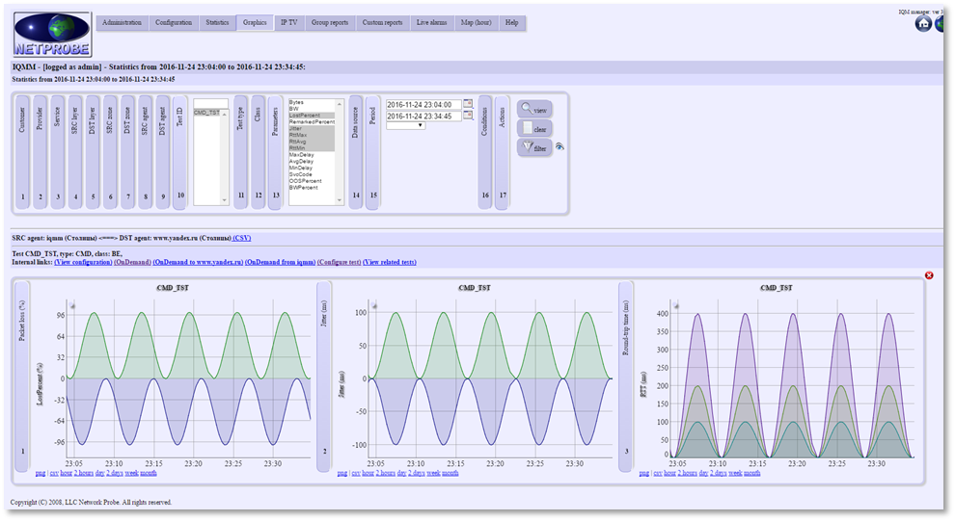This screenshot has width=955, height=521.
Task: Click parameters list scrollbar down arrow
Action: click(340, 199)
